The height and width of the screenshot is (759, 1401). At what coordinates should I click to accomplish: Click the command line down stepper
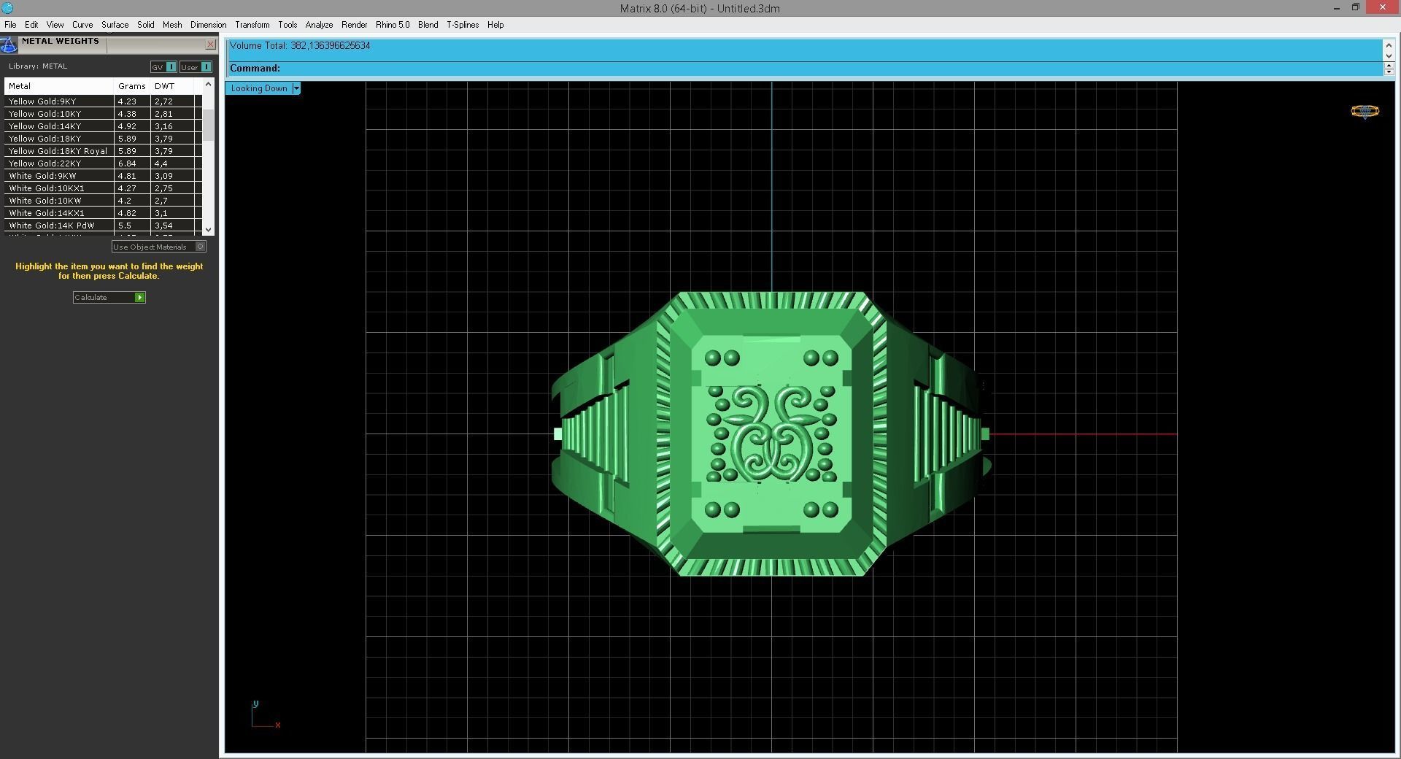[1389, 72]
